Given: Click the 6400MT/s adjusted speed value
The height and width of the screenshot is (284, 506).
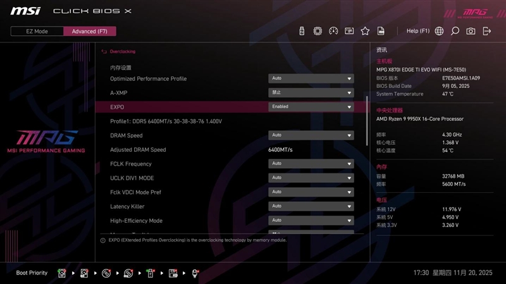Looking at the screenshot, I should [280, 150].
